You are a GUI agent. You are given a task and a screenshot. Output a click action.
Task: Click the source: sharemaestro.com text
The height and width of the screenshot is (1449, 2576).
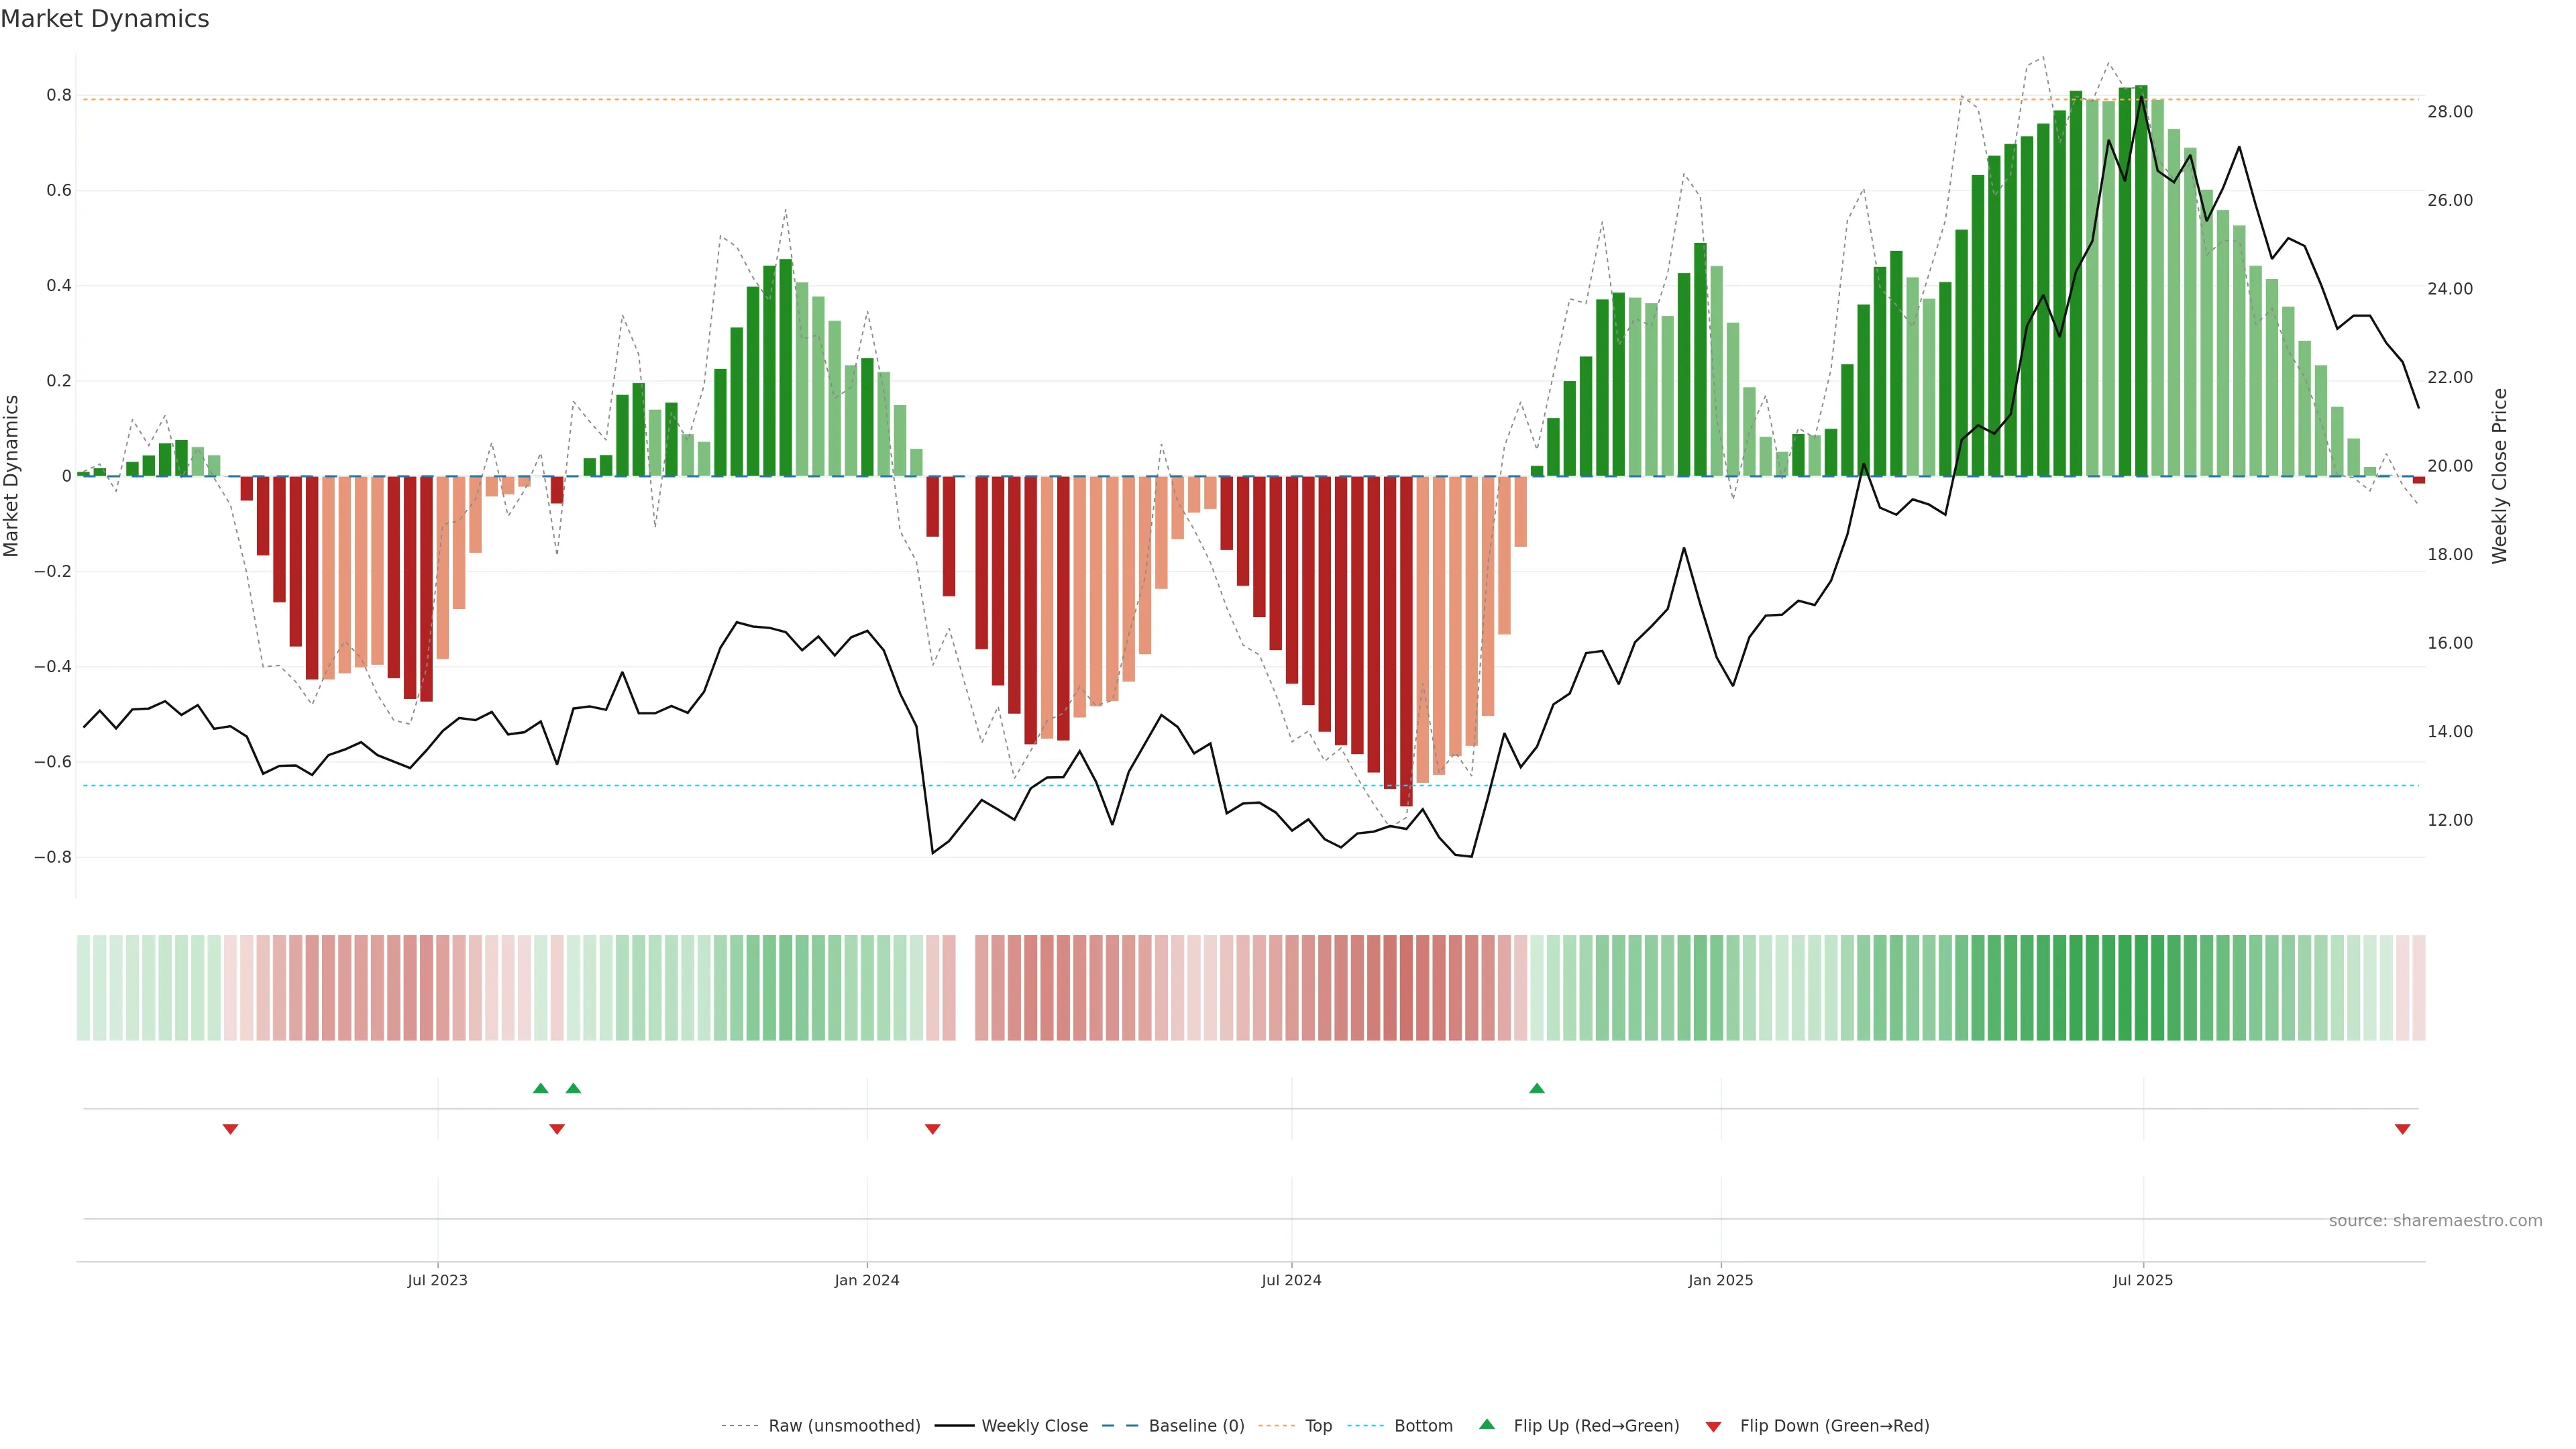(x=2435, y=1221)
